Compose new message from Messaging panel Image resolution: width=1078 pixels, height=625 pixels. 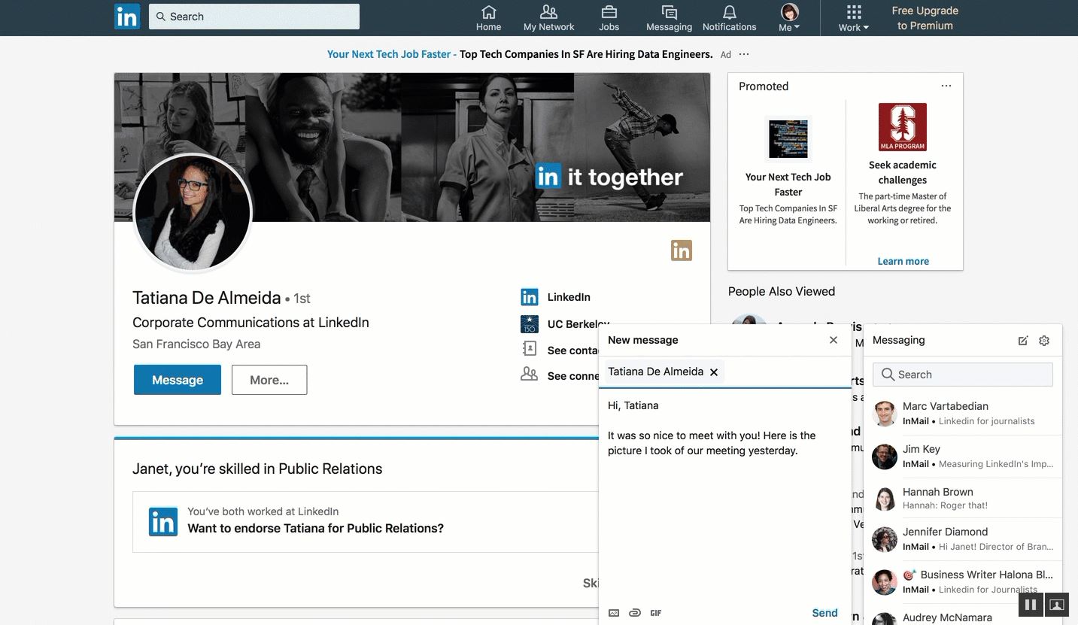point(1023,341)
